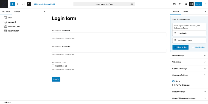Viewport: 208px width, 104px height.
Task: Open the device preview laptop icon
Action: coord(175,4)
